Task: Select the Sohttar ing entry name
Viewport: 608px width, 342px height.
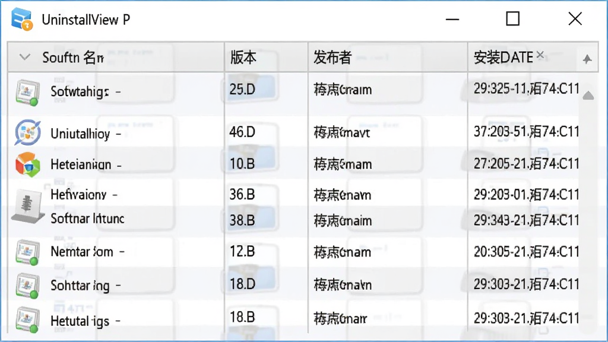Action: (80, 286)
